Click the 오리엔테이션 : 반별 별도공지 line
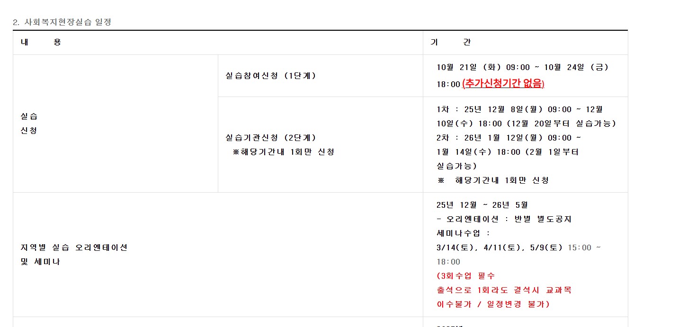This screenshot has height=327, width=678. tap(504, 219)
